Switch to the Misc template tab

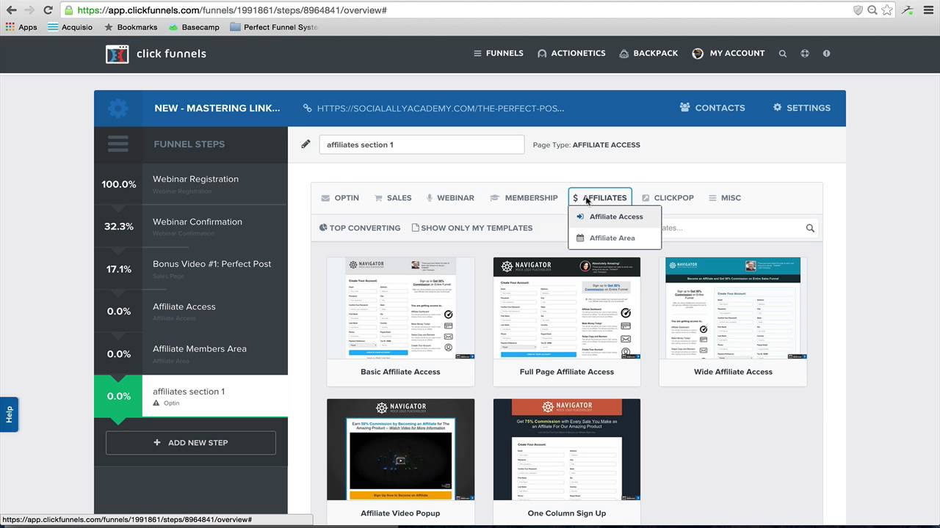(x=725, y=198)
